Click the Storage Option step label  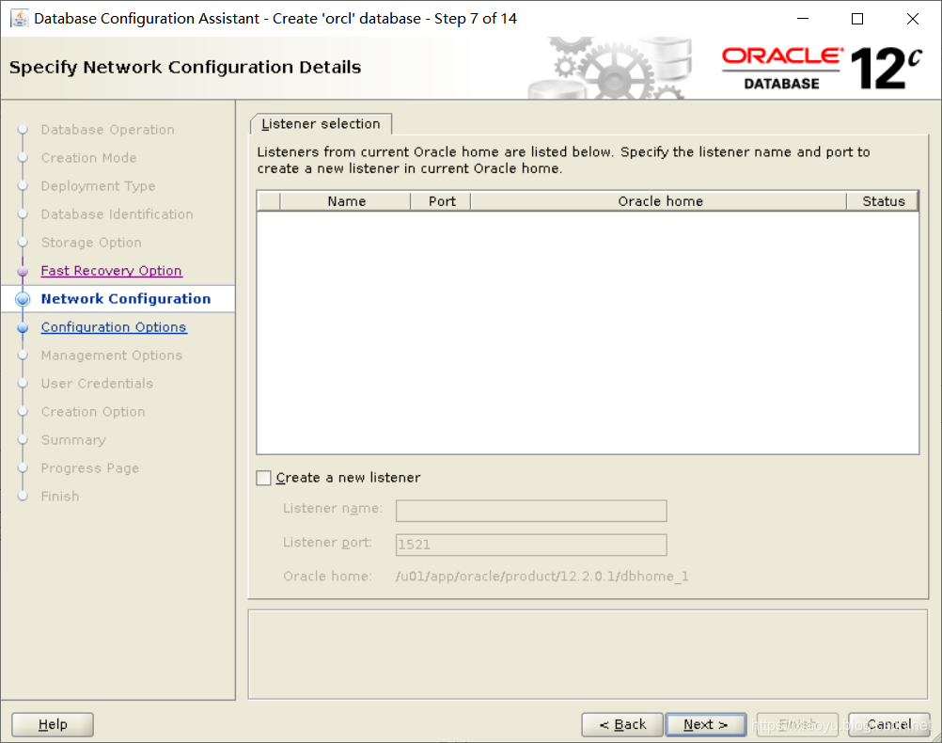91,243
